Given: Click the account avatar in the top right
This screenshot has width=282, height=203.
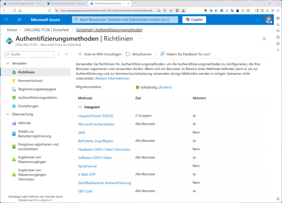Looking at the screenshot, I should 269,19.
